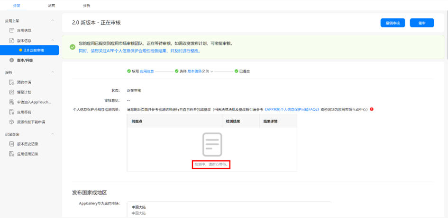This screenshot has width=448, height=218.
Task: Collapse the 记录查询 sidebar section
Action: 53,134
